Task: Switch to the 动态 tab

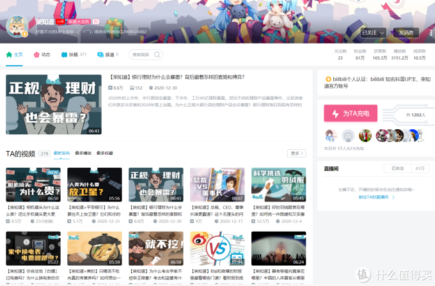Action: click(42, 54)
